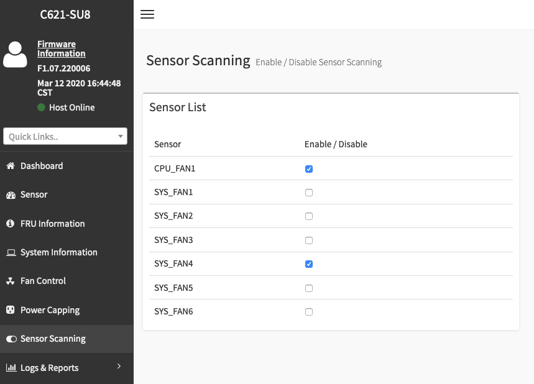Click the Mar 12 2020 build date
Image resolution: width=534 pixels, height=384 pixels.
(79, 88)
